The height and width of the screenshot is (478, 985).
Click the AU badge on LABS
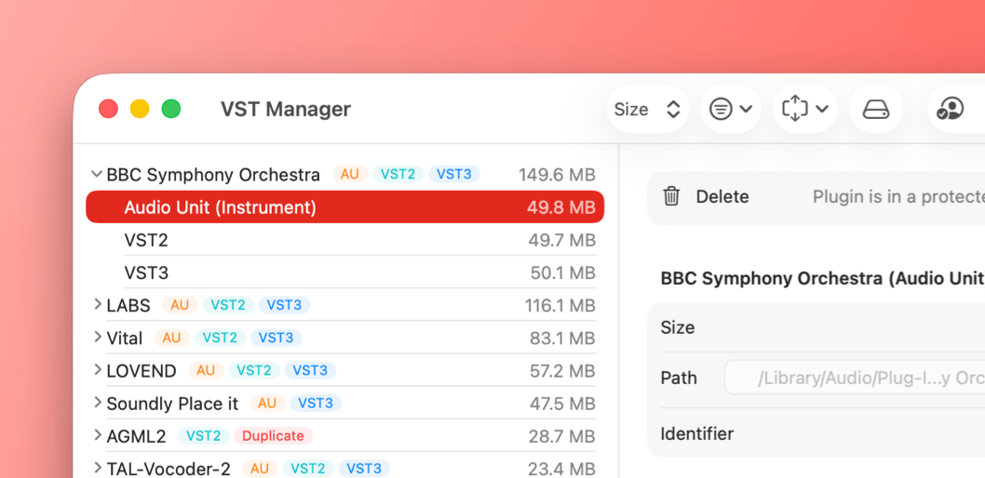tap(180, 305)
